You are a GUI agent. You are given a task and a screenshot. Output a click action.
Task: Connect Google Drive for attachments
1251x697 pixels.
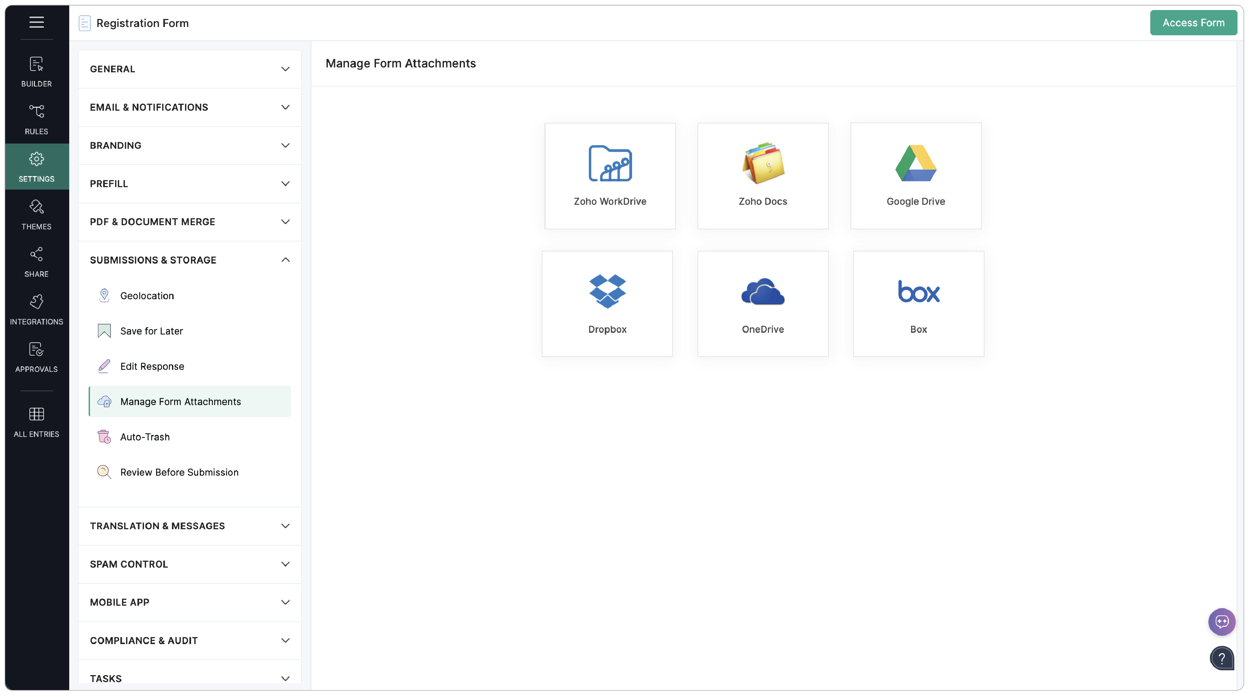coord(916,176)
